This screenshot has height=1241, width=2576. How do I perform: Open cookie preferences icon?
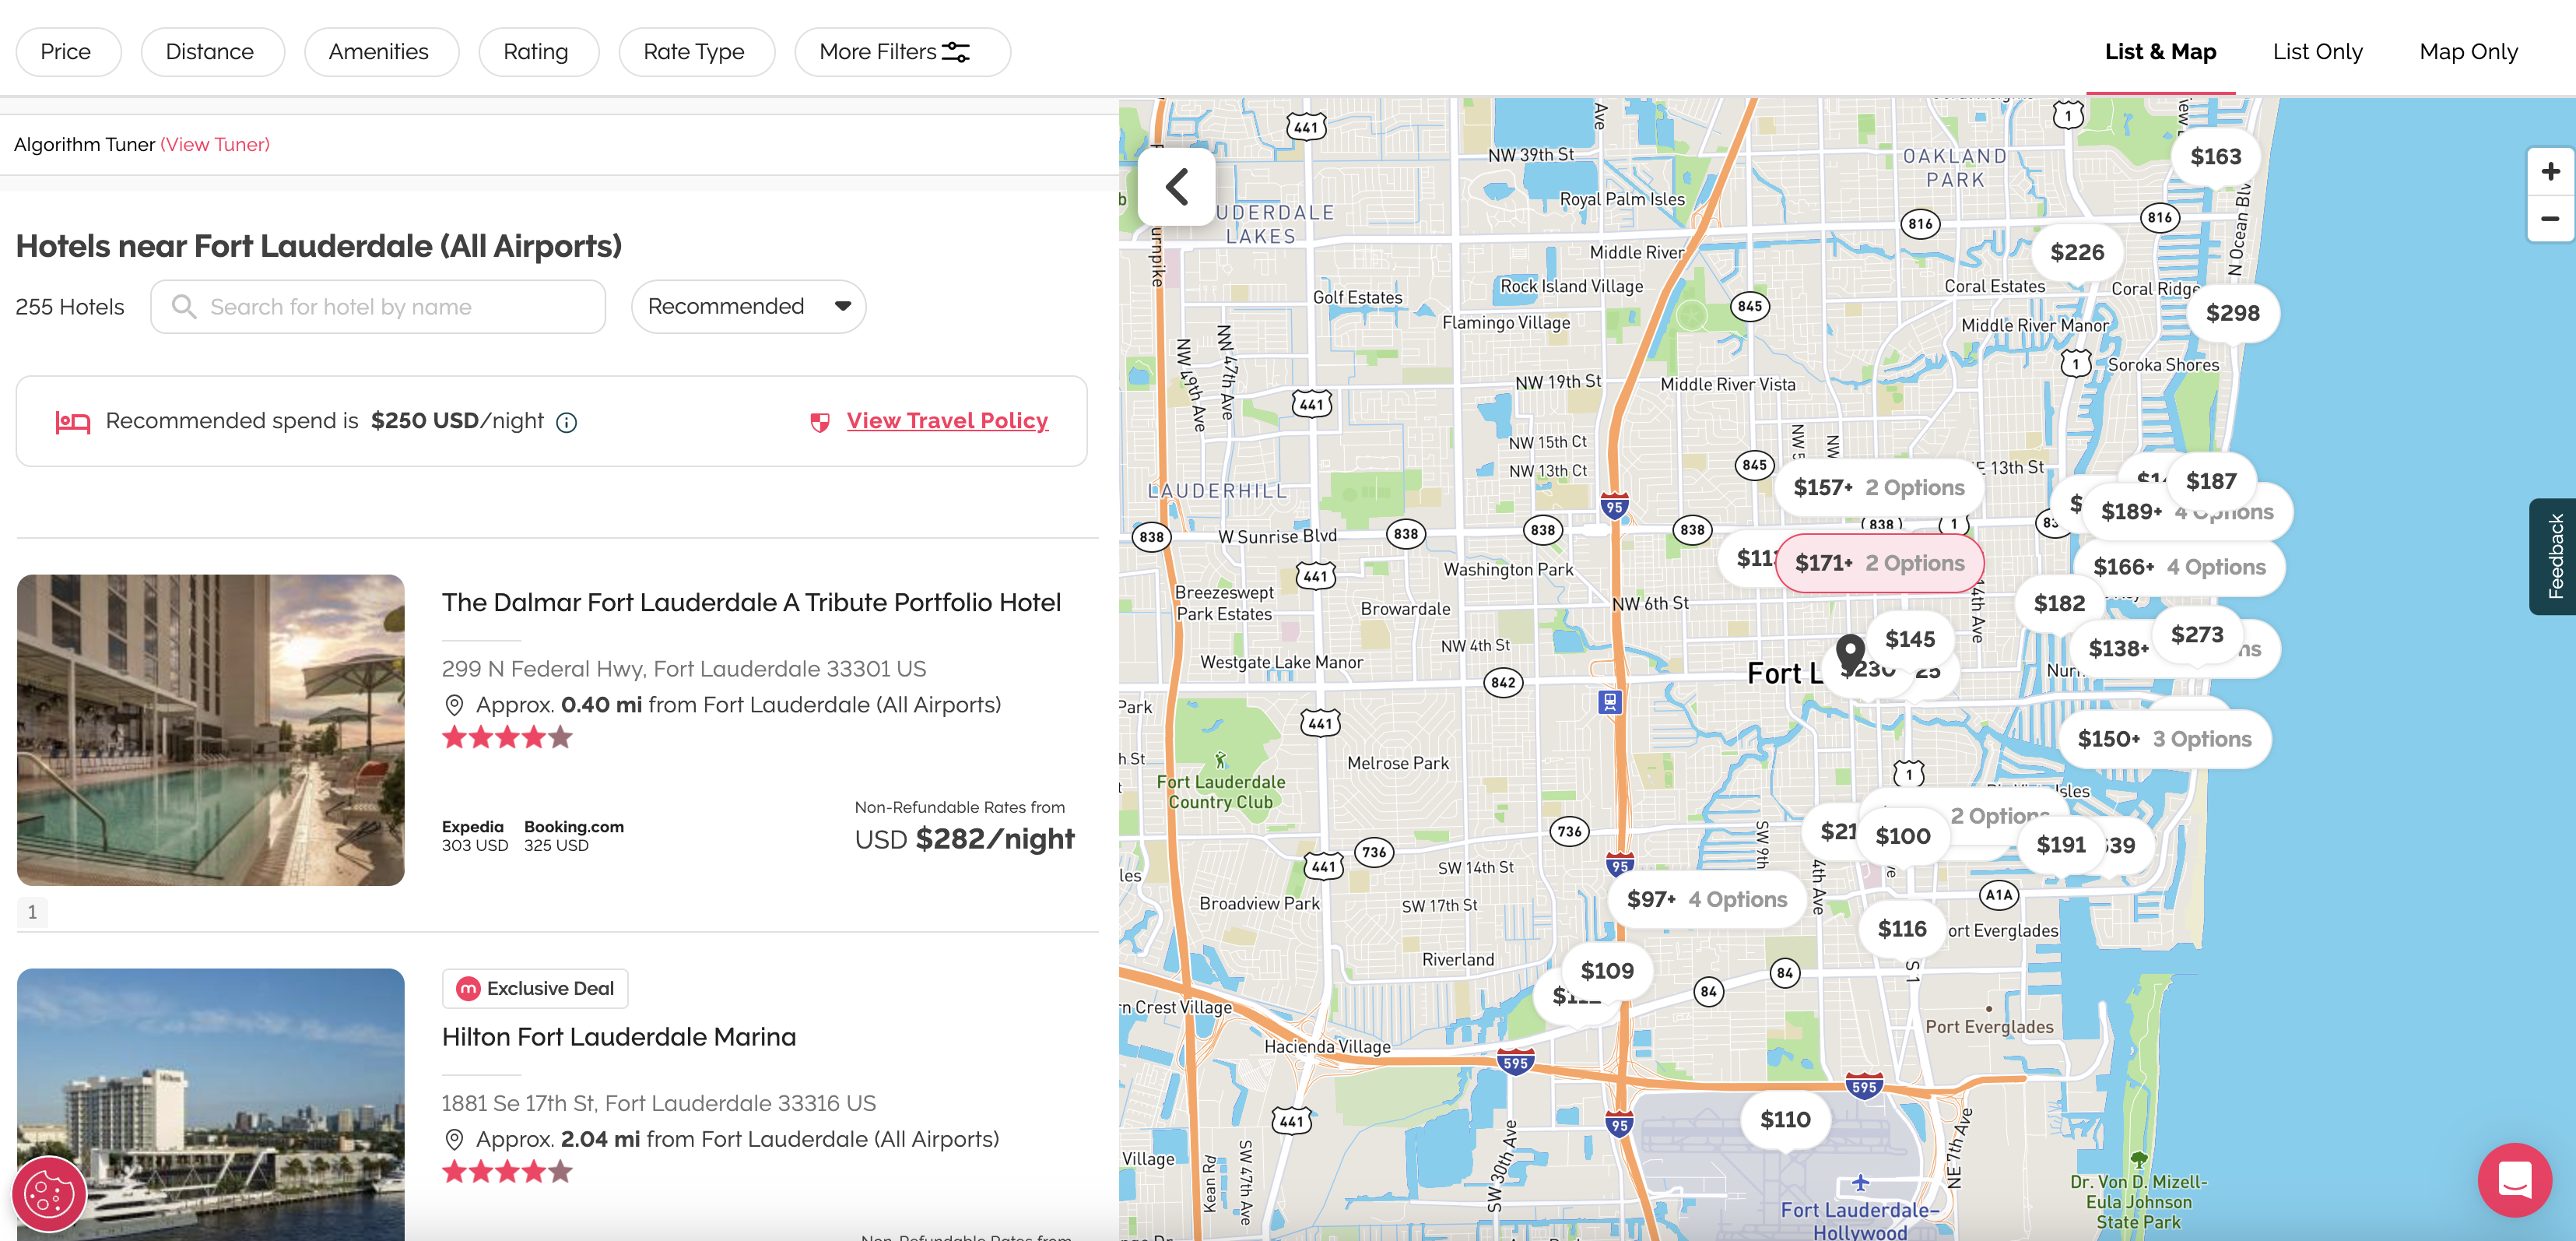(49, 1193)
